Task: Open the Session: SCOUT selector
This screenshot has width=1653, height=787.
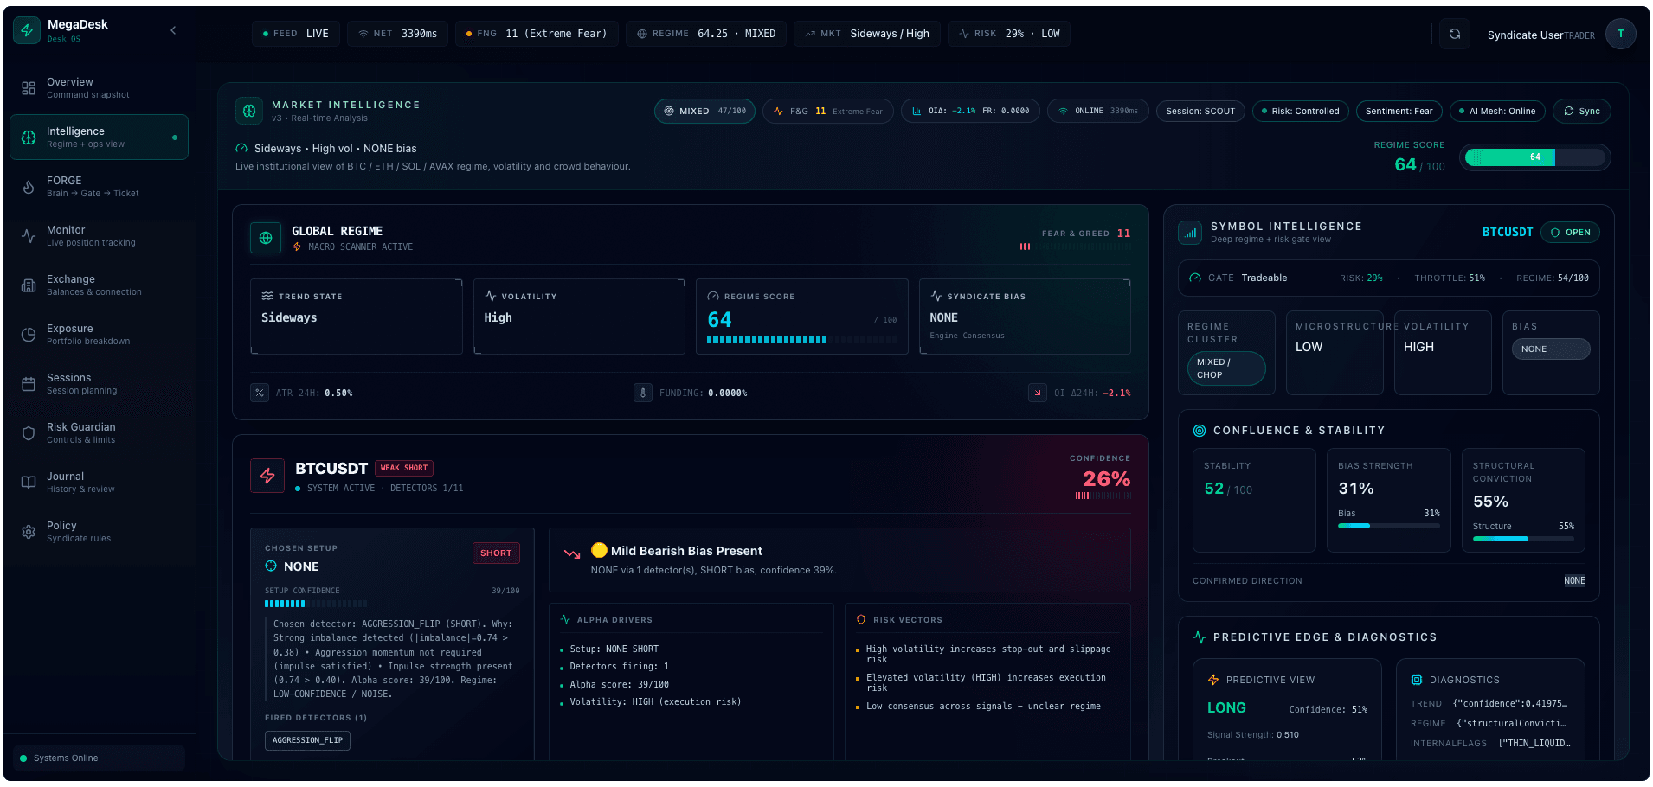Action: [1200, 111]
